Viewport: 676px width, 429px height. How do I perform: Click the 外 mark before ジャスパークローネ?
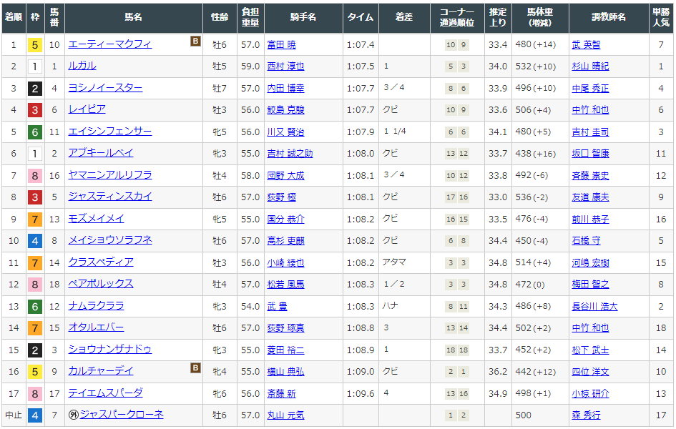click(x=73, y=415)
